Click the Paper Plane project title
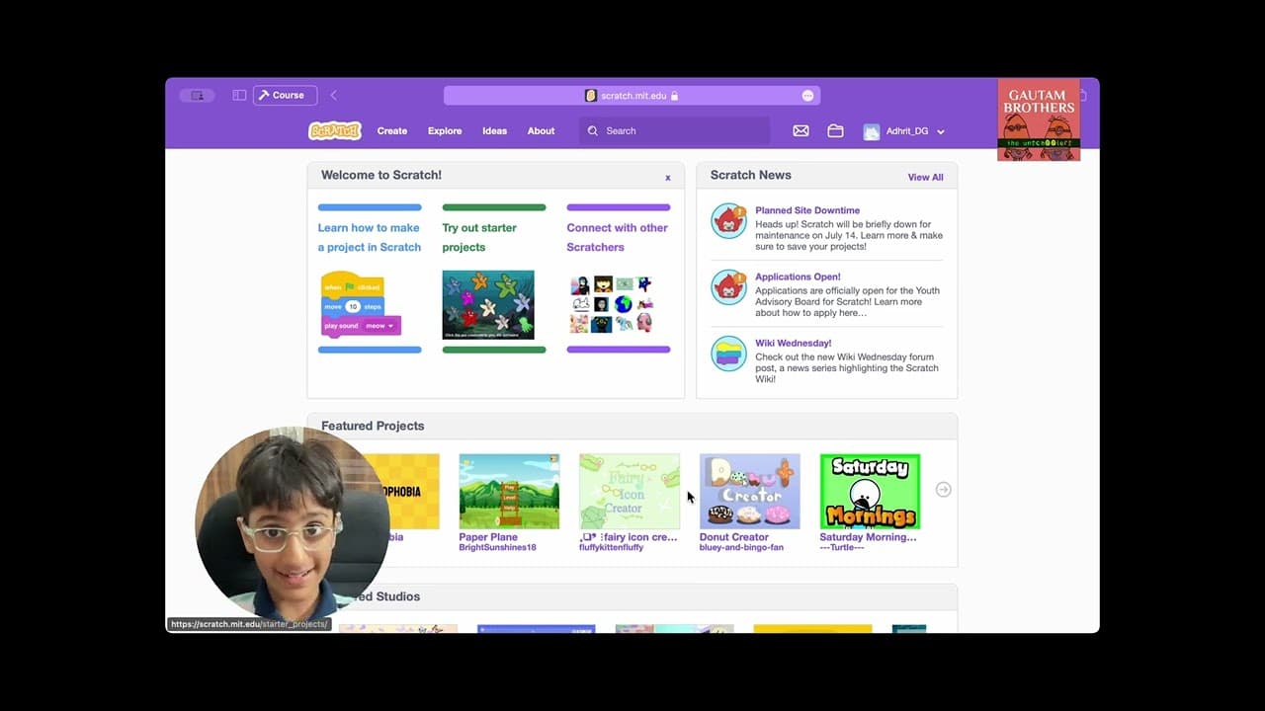 488,537
